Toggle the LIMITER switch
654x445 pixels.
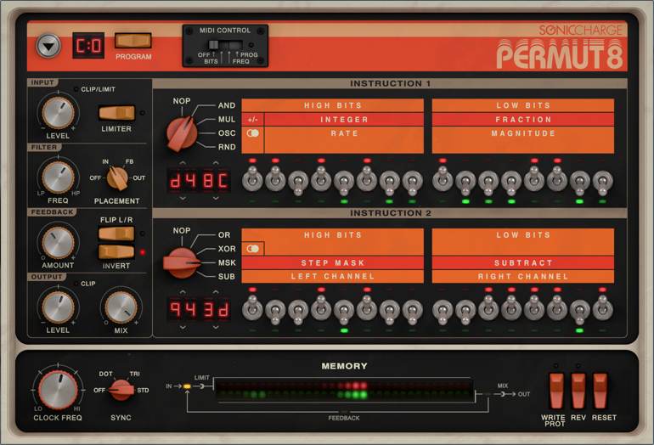(x=116, y=112)
